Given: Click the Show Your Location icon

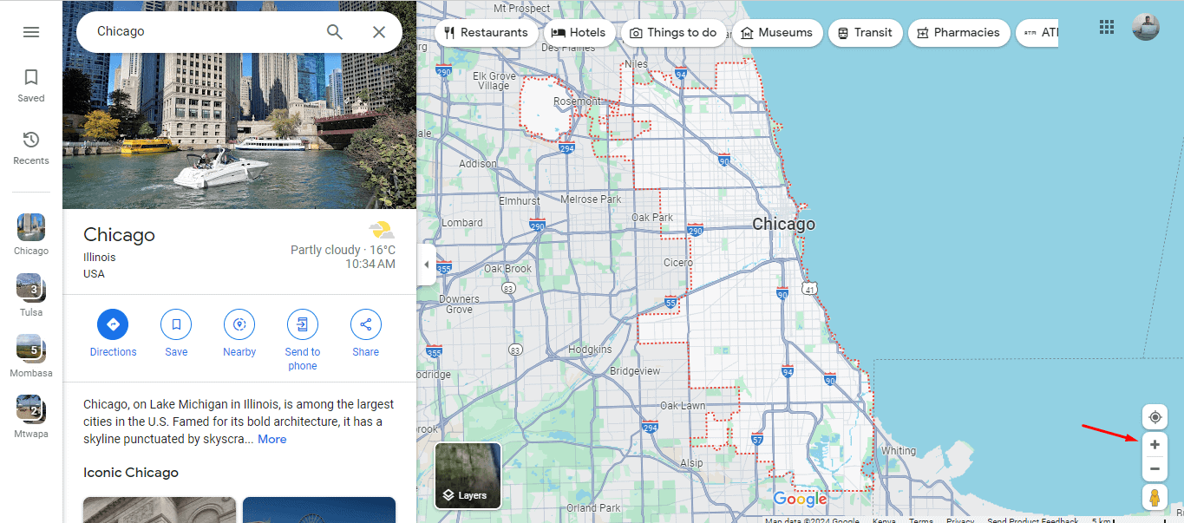Looking at the screenshot, I should click(x=1155, y=417).
